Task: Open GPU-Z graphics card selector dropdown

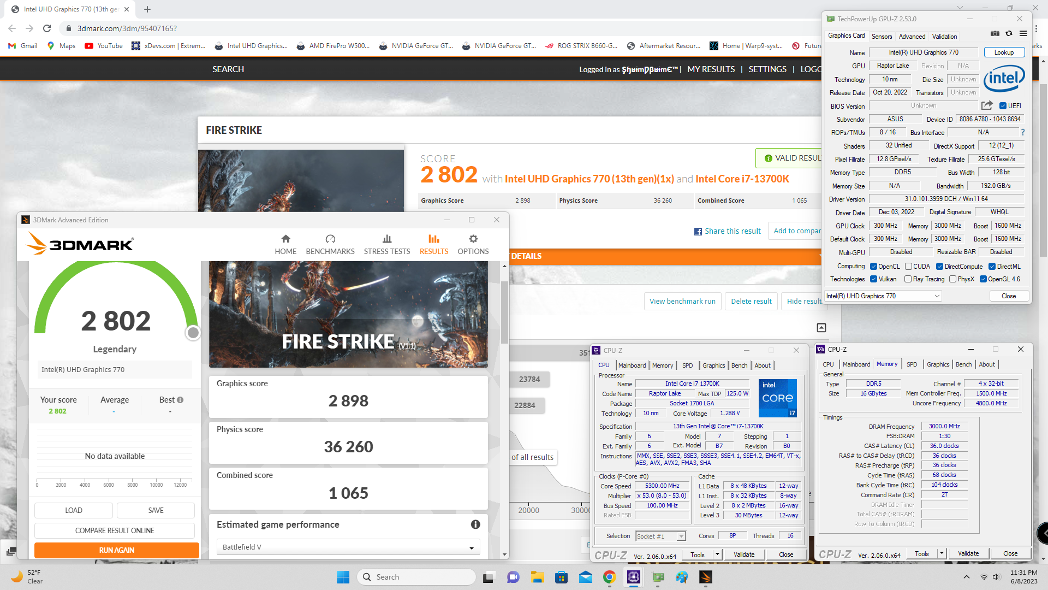Action: [883, 296]
